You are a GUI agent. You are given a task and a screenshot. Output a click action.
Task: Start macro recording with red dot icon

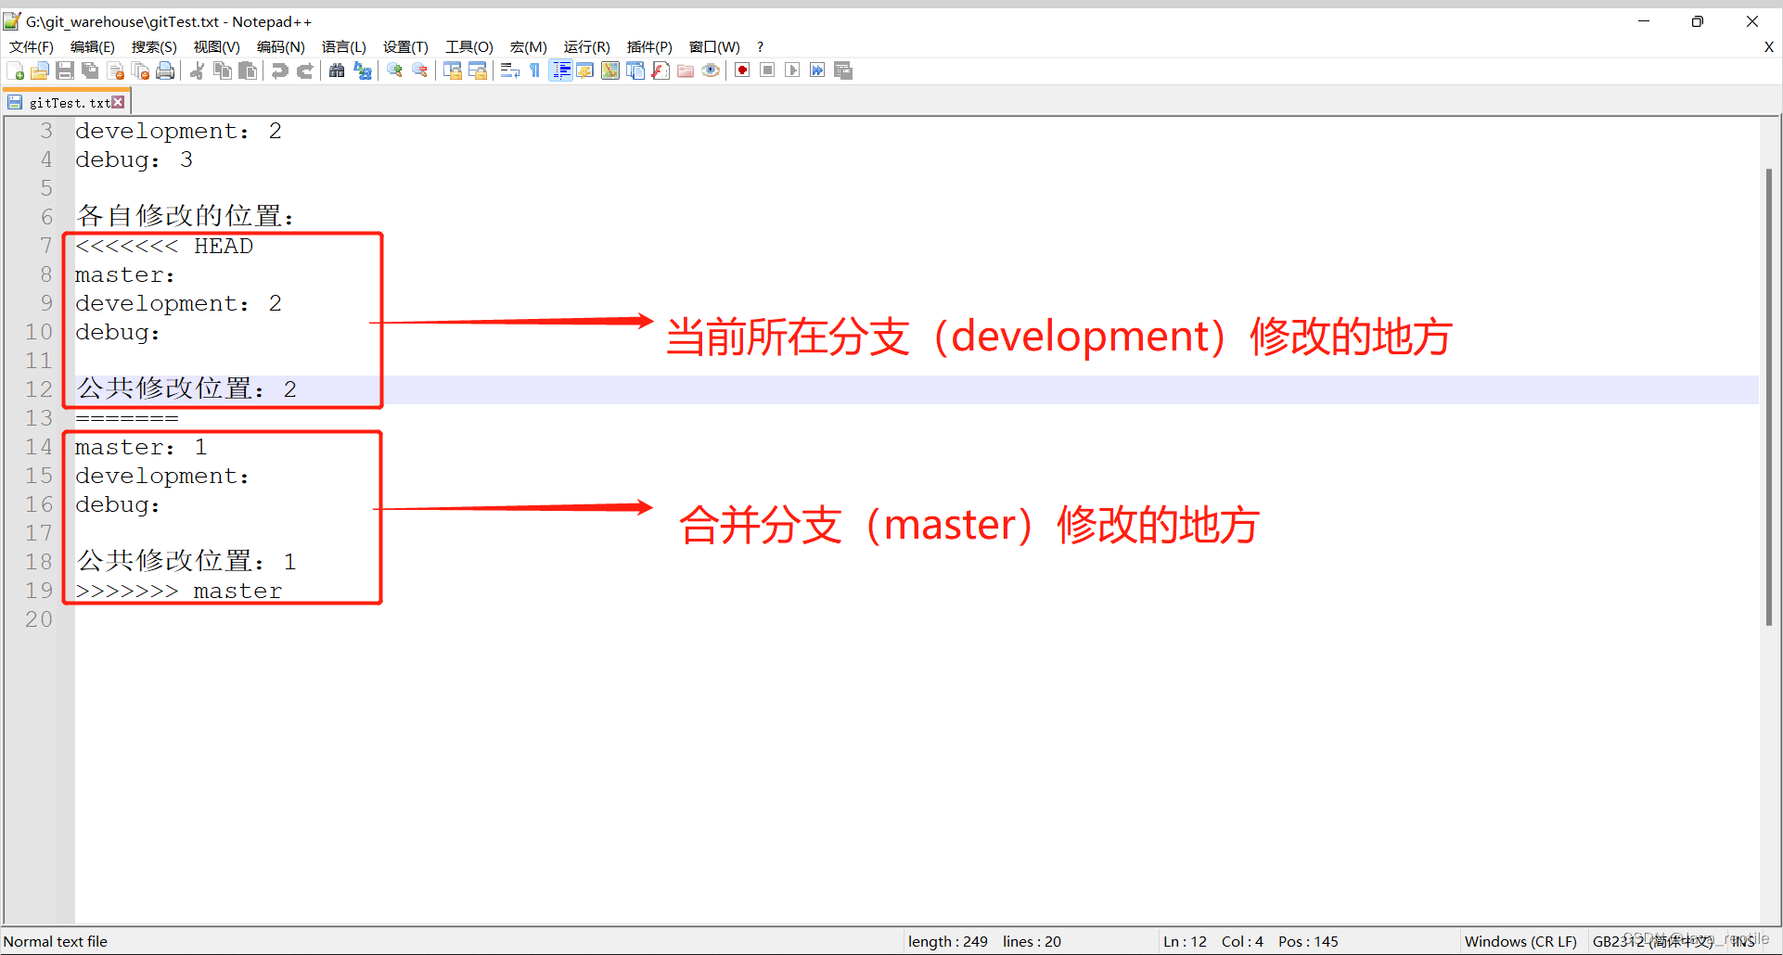[742, 70]
